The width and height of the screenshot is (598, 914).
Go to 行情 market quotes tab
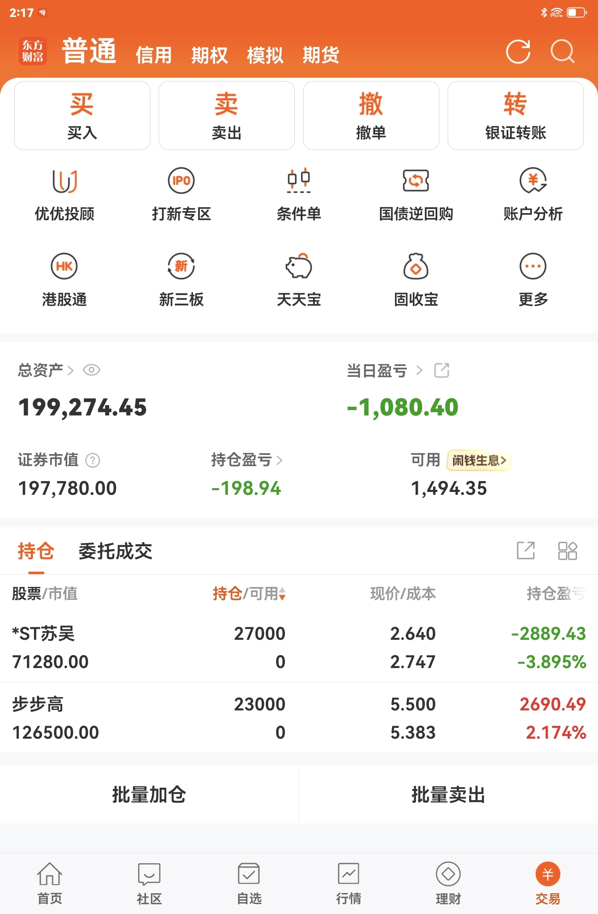349,883
